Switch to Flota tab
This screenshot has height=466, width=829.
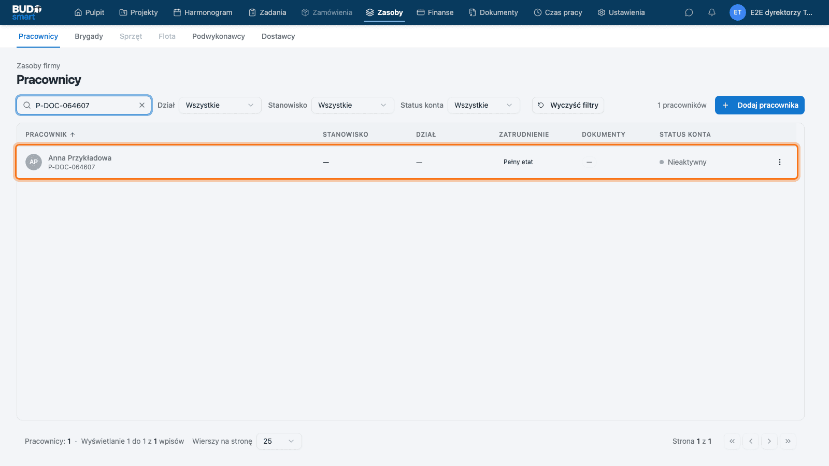[167, 36]
